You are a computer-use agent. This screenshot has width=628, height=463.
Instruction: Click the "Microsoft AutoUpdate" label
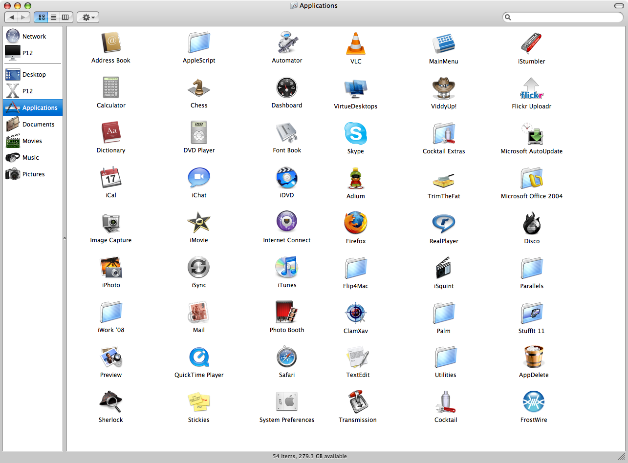coord(532,151)
